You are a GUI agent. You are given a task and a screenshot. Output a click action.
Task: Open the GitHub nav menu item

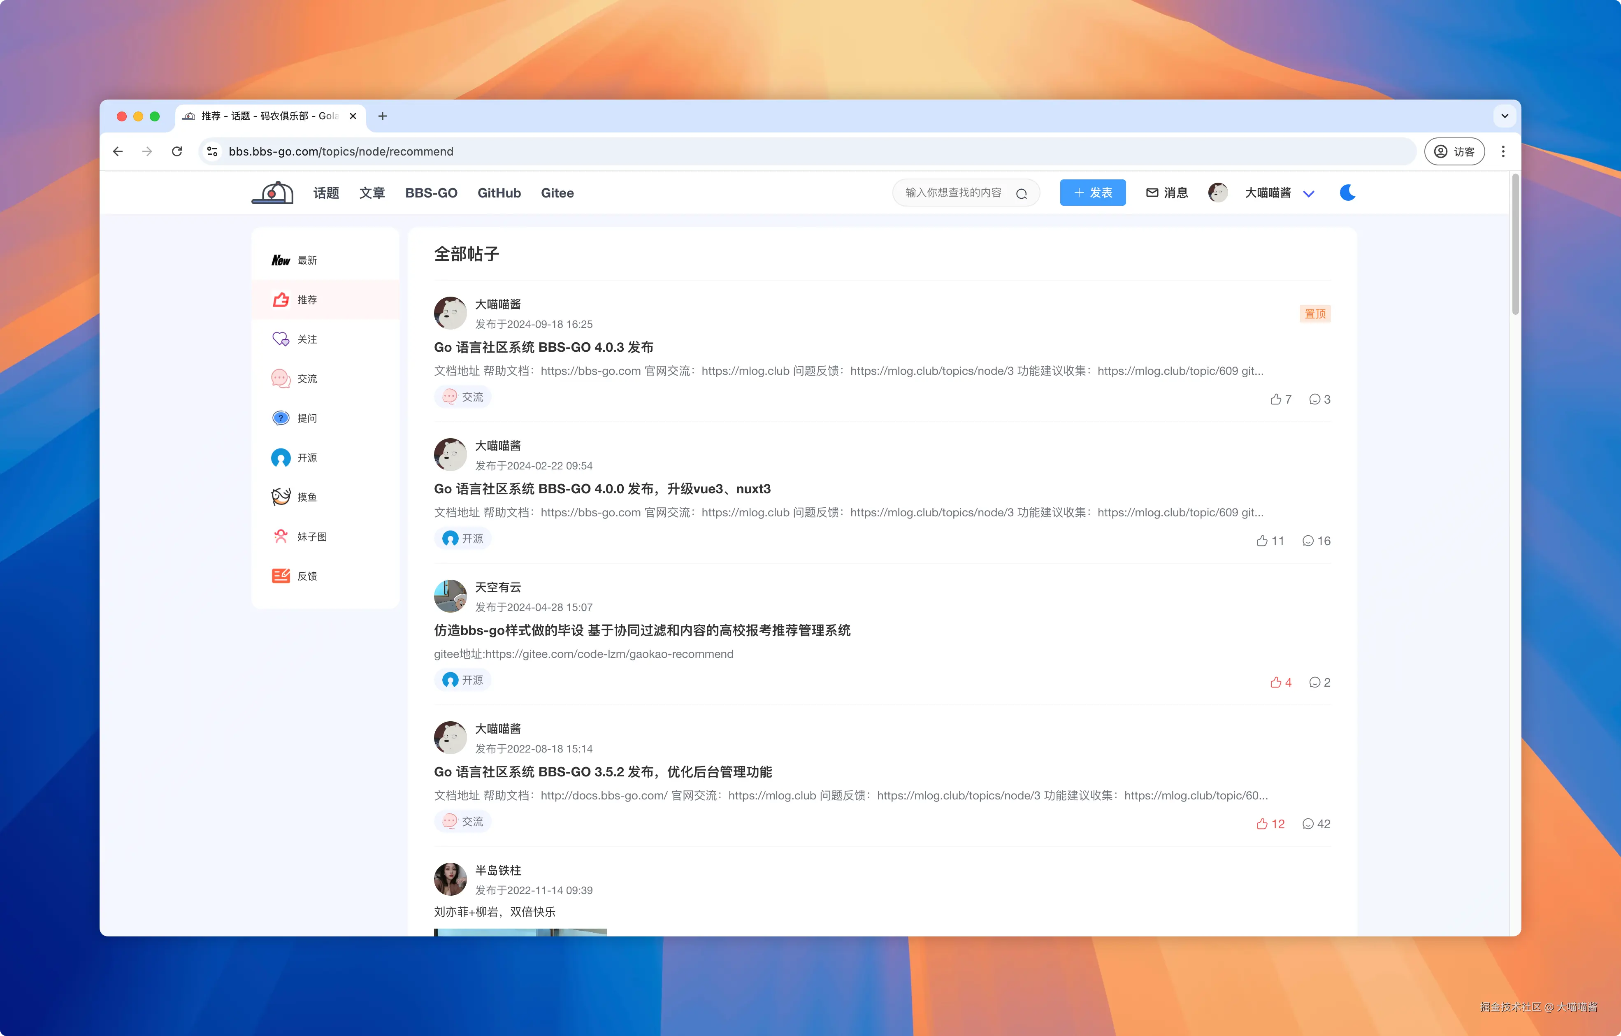click(x=499, y=193)
